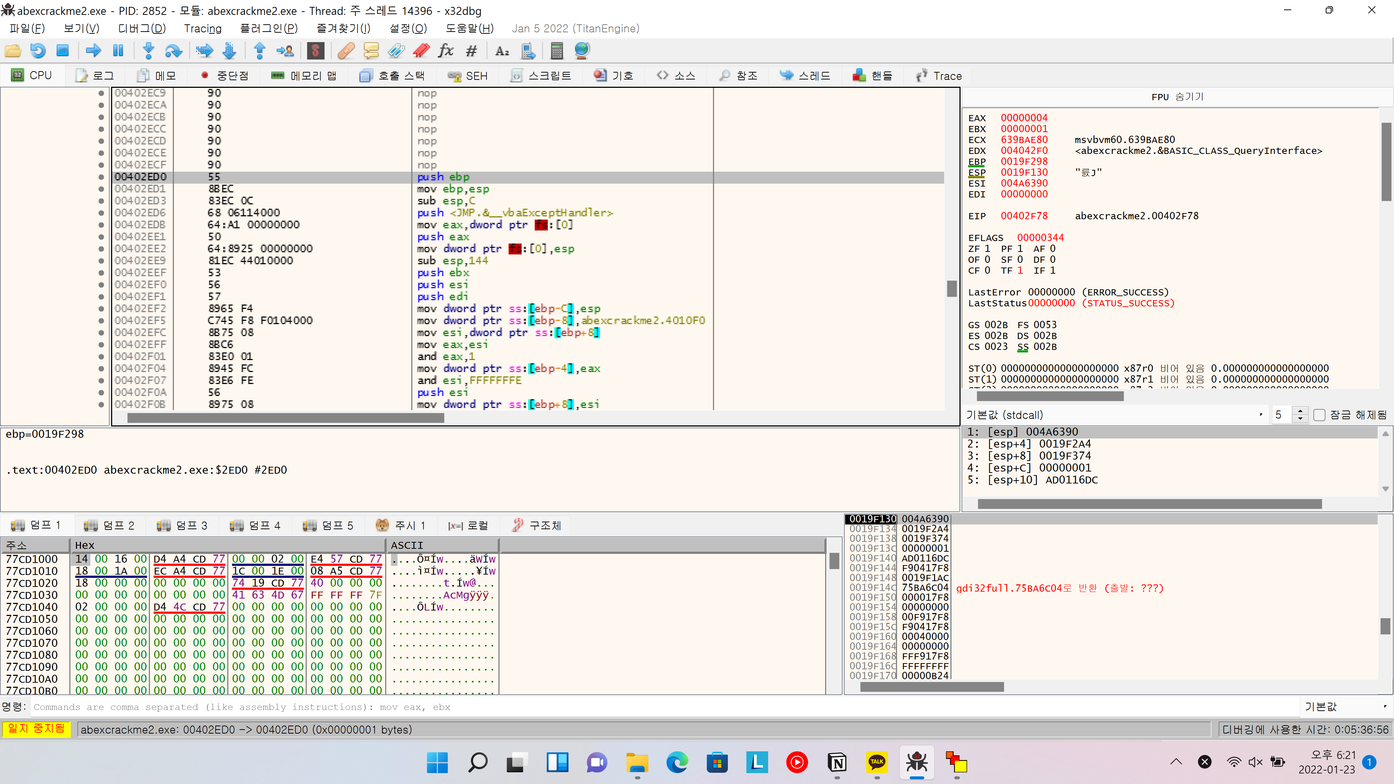Open the 설정(O) menu
Image resolution: width=1394 pixels, height=784 pixels.
[x=408, y=28]
